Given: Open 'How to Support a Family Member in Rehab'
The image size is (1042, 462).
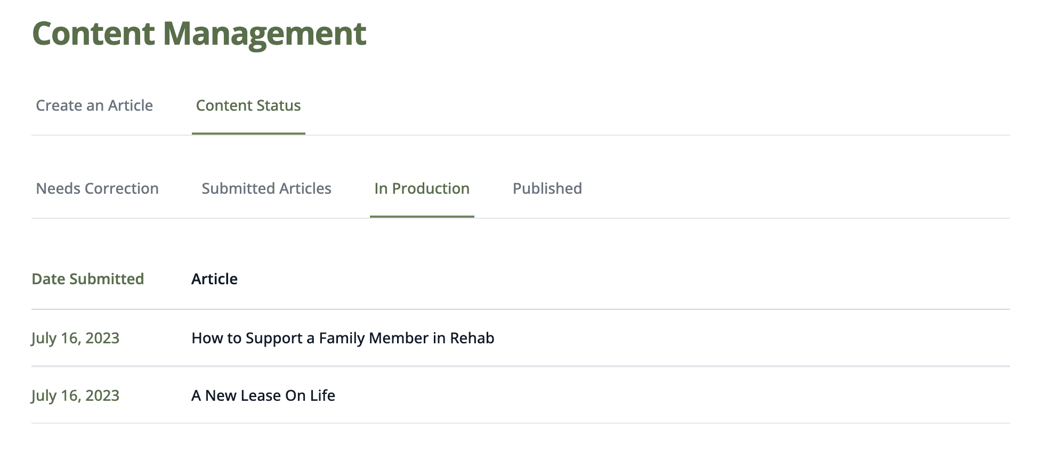Looking at the screenshot, I should point(343,338).
